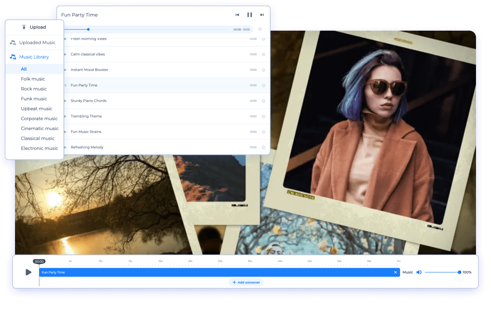The image size is (491, 309).
Task: Skip to the next track
Action: click(x=262, y=15)
